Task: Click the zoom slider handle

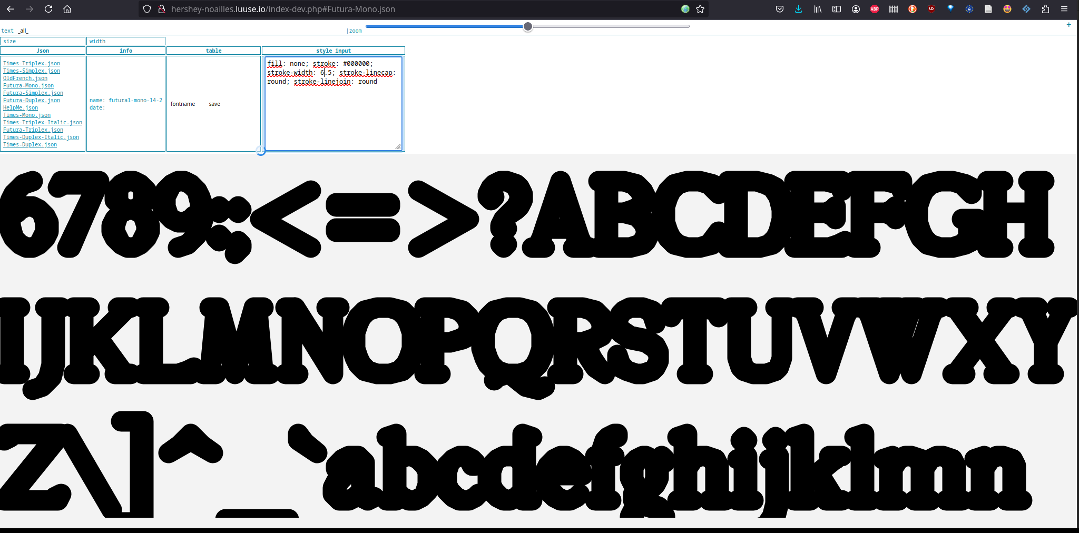Action: point(527,26)
